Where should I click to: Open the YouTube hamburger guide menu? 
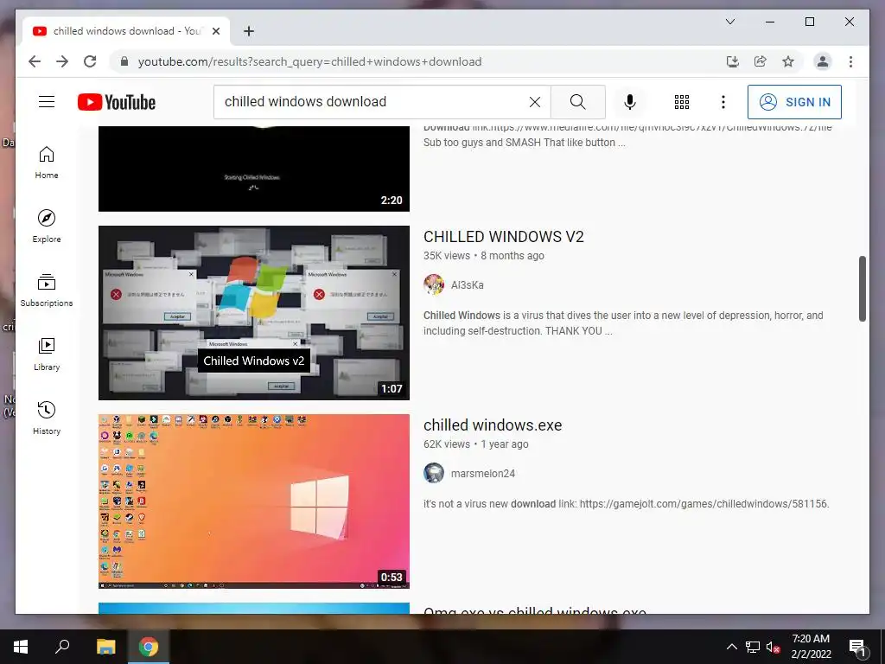47,102
